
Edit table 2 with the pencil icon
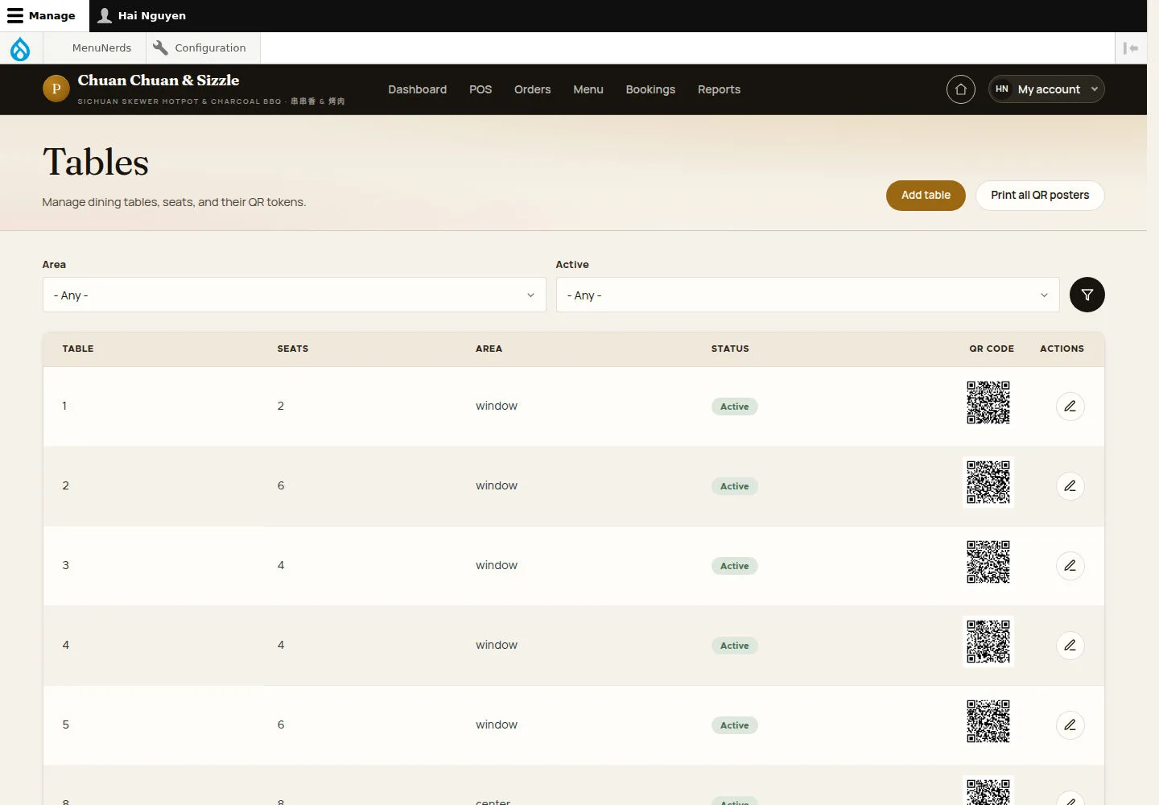tap(1070, 486)
